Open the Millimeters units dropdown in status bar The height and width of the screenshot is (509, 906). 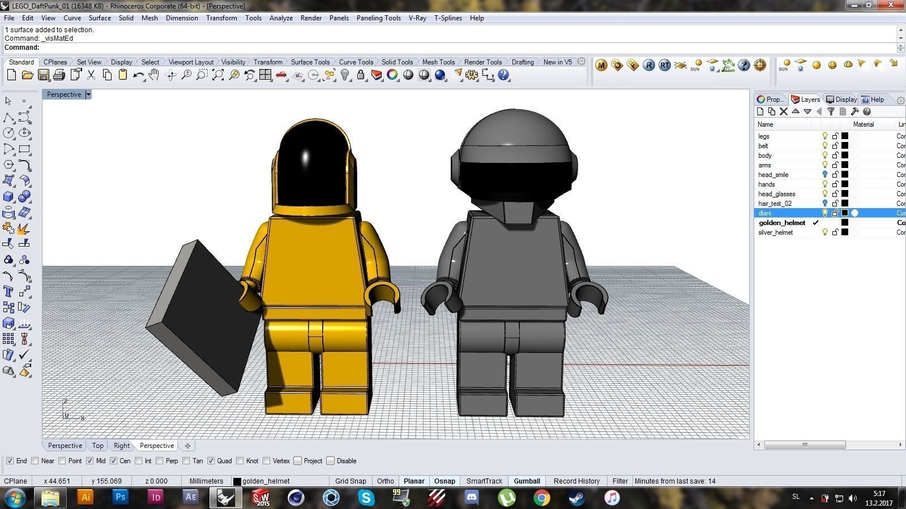tap(206, 481)
